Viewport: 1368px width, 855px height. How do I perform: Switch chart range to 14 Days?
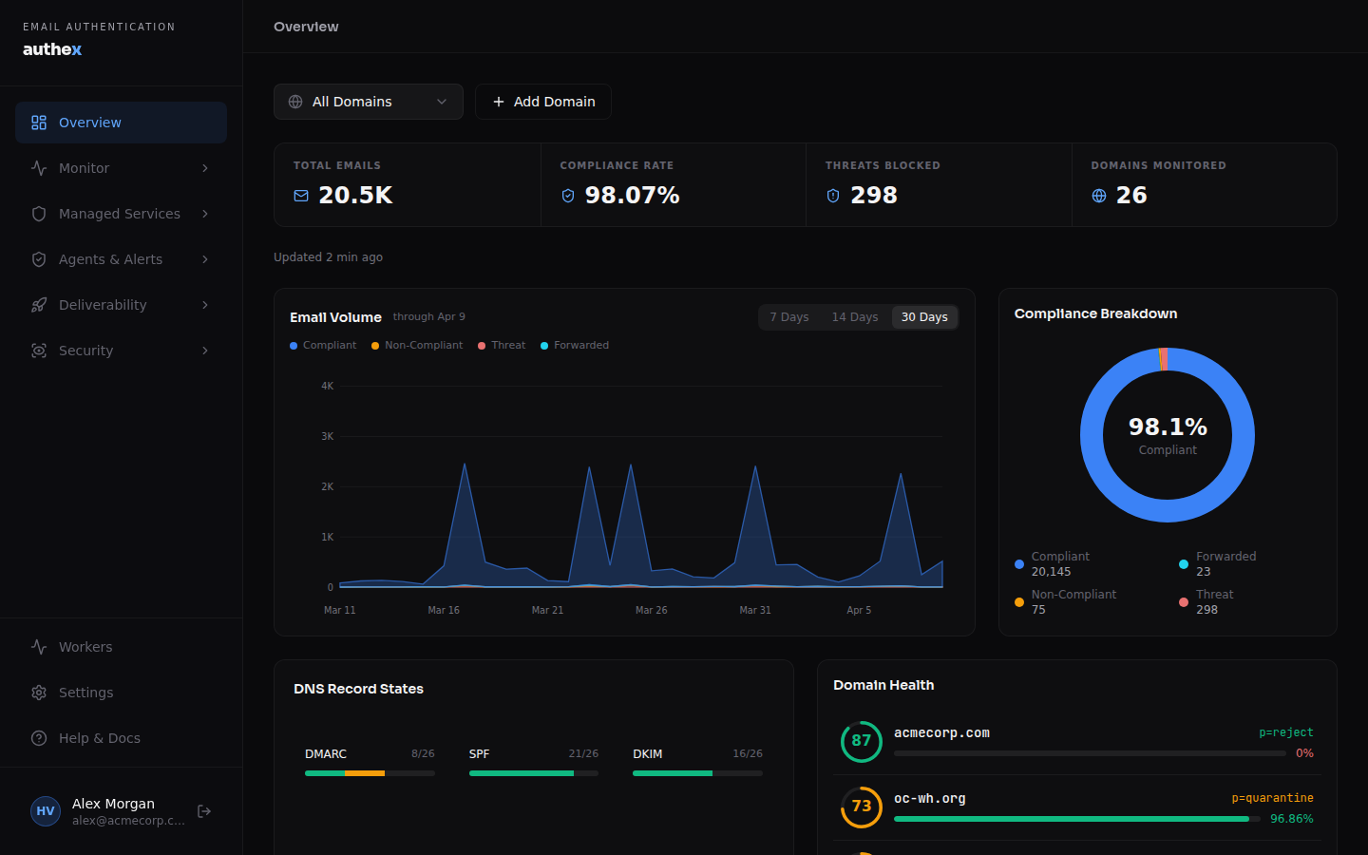point(855,317)
